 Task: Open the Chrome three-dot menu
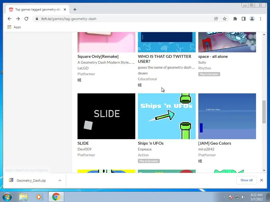click(x=261, y=19)
